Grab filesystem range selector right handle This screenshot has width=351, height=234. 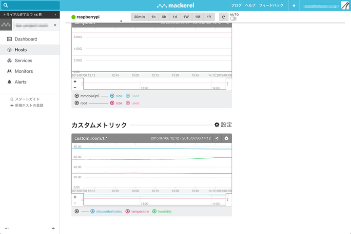[x=228, y=84]
